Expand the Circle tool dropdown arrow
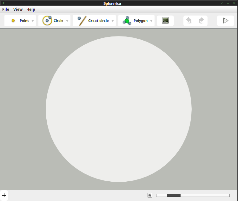The image size is (238, 201). click(x=67, y=21)
